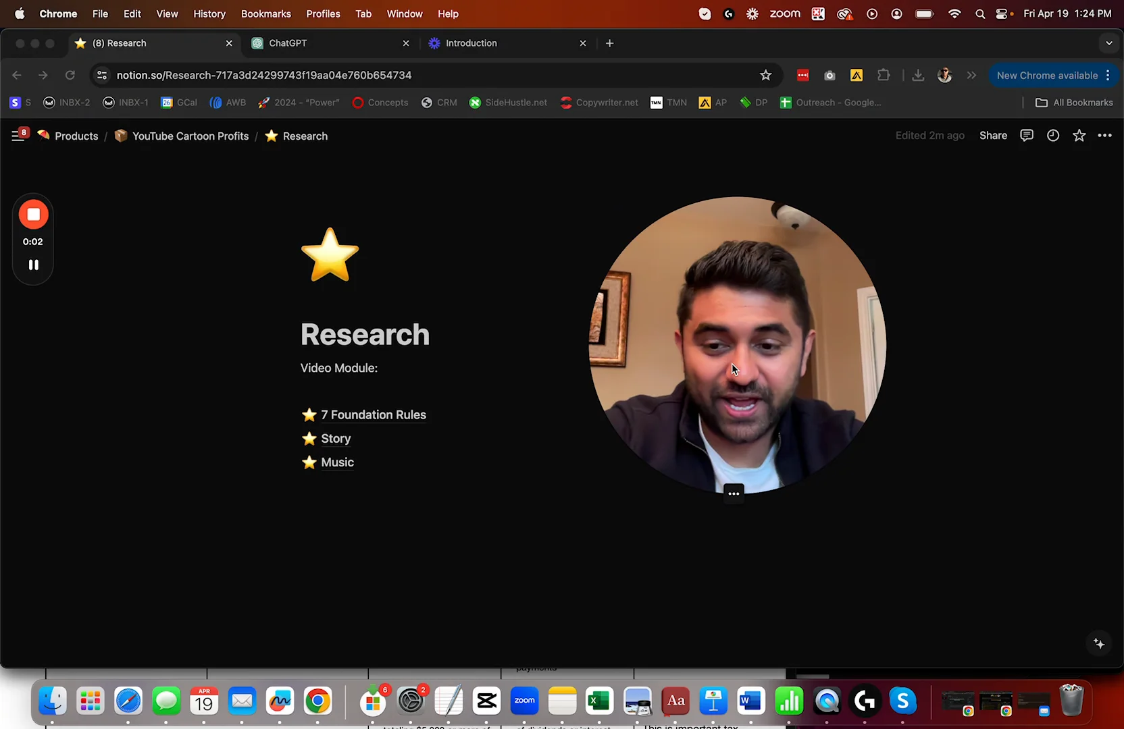The image size is (1124, 729).
Task: Click the Notion AI sparkle button
Action: pyautogui.click(x=1099, y=644)
